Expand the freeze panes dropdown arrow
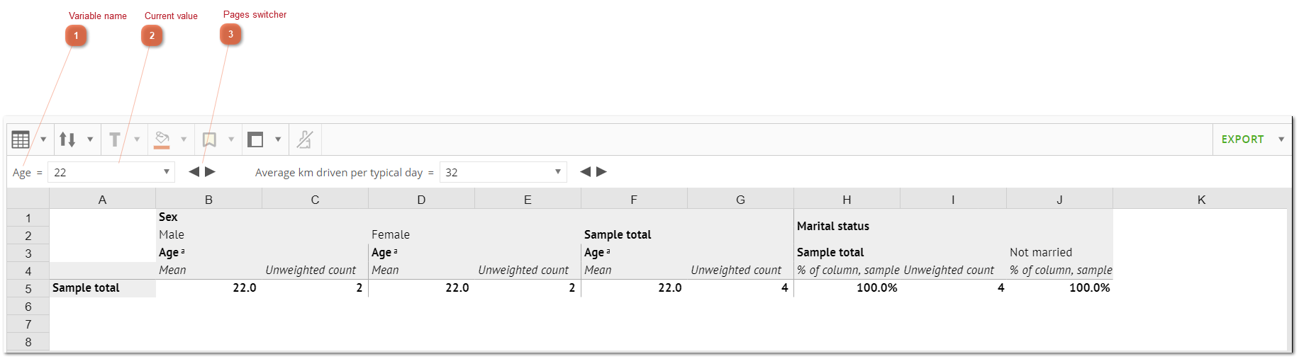This screenshot has width=1299, height=359. coord(278,139)
